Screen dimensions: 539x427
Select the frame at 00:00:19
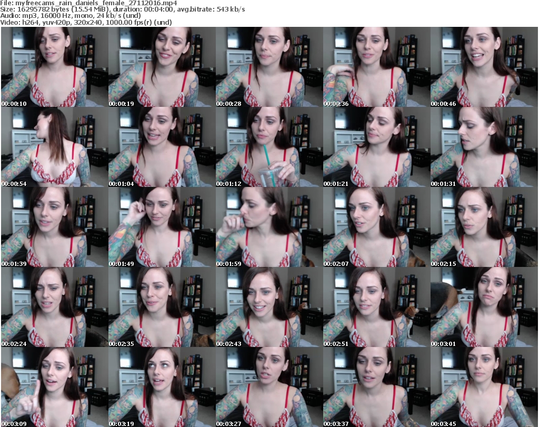tap(162, 67)
